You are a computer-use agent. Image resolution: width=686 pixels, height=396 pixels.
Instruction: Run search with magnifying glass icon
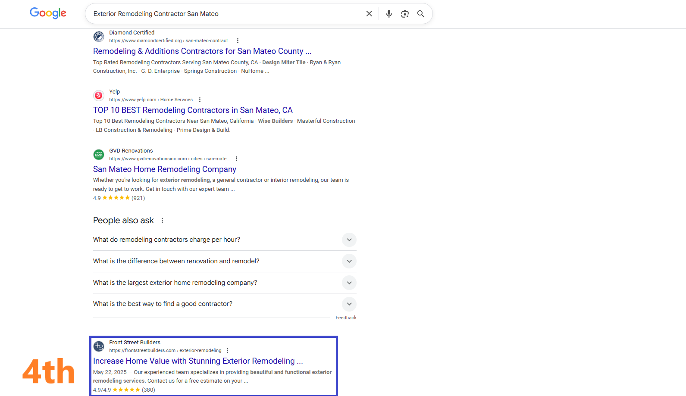[x=421, y=14]
